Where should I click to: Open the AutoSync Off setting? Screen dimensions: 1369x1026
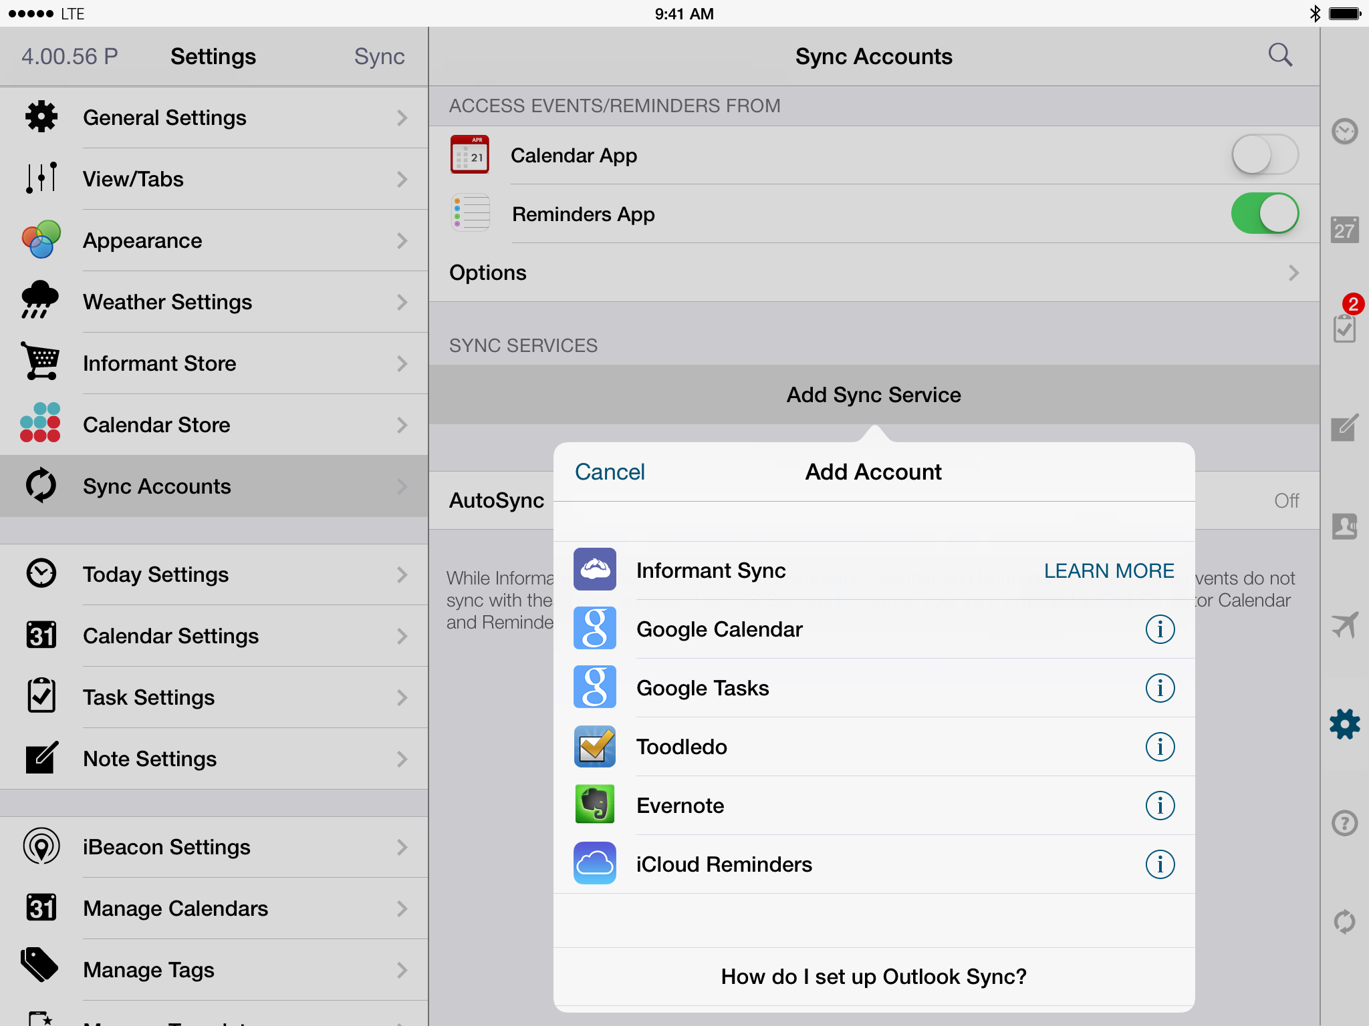1285,500
